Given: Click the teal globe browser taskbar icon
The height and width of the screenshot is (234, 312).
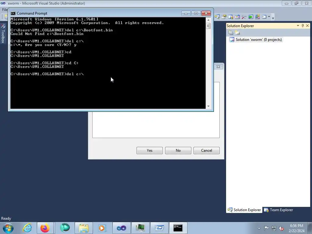Looking at the screenshot, I should [x=65, y=228].
